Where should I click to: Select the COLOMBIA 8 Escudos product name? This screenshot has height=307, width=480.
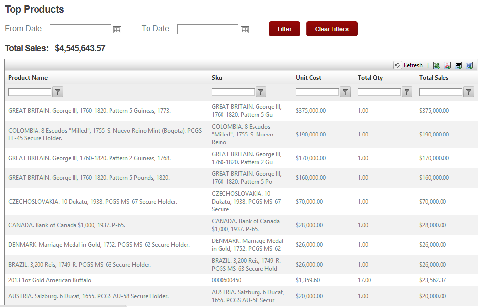coord(105,134)
